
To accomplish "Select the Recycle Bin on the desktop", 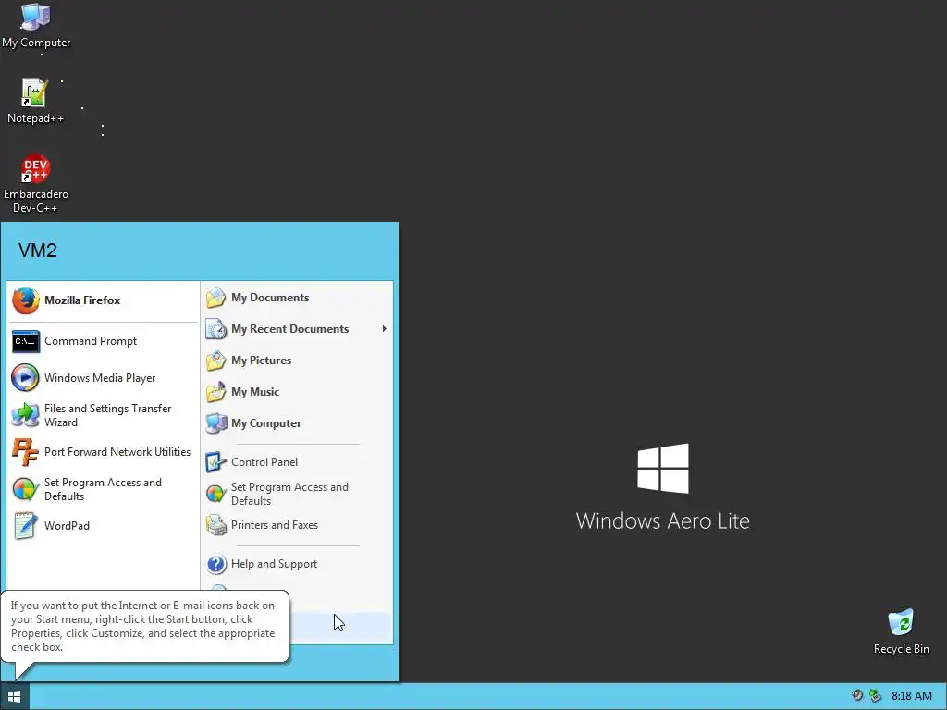I will 901,631.
